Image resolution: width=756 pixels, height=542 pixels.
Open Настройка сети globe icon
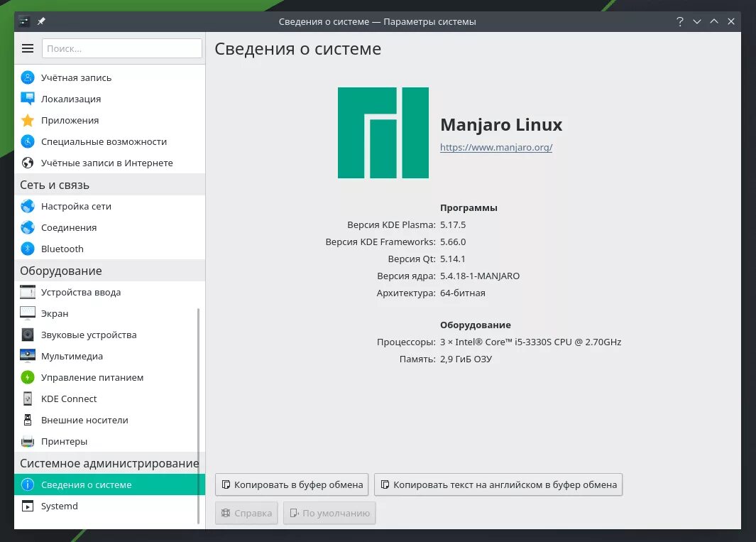tap(28, 206)
